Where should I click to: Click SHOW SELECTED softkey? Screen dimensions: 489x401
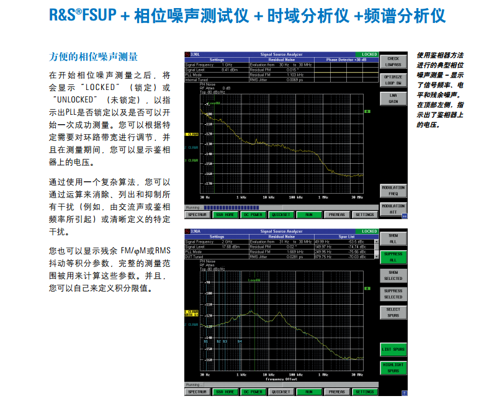(393, 276)
